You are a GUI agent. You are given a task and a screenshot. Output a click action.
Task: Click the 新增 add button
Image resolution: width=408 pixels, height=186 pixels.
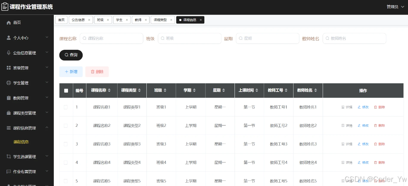pos(71,72)
